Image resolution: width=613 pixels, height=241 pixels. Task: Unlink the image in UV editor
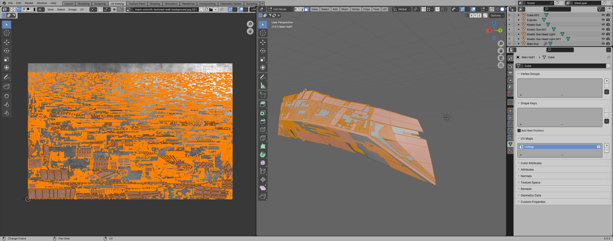[x=216, y=10]
